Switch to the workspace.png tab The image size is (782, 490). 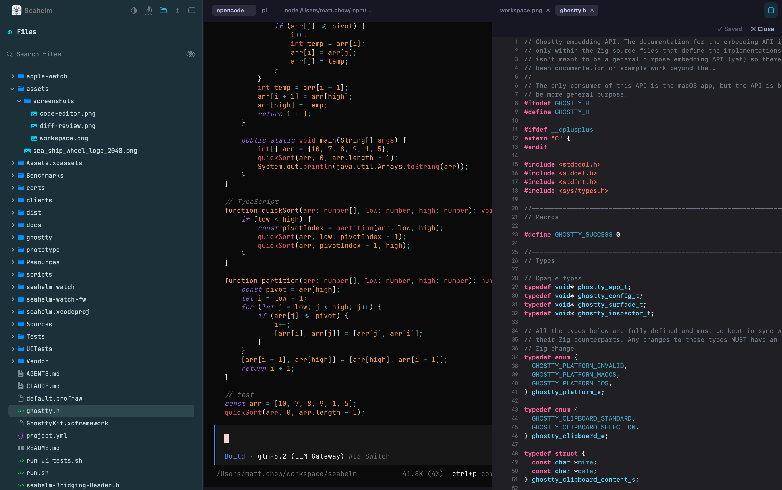521,10
